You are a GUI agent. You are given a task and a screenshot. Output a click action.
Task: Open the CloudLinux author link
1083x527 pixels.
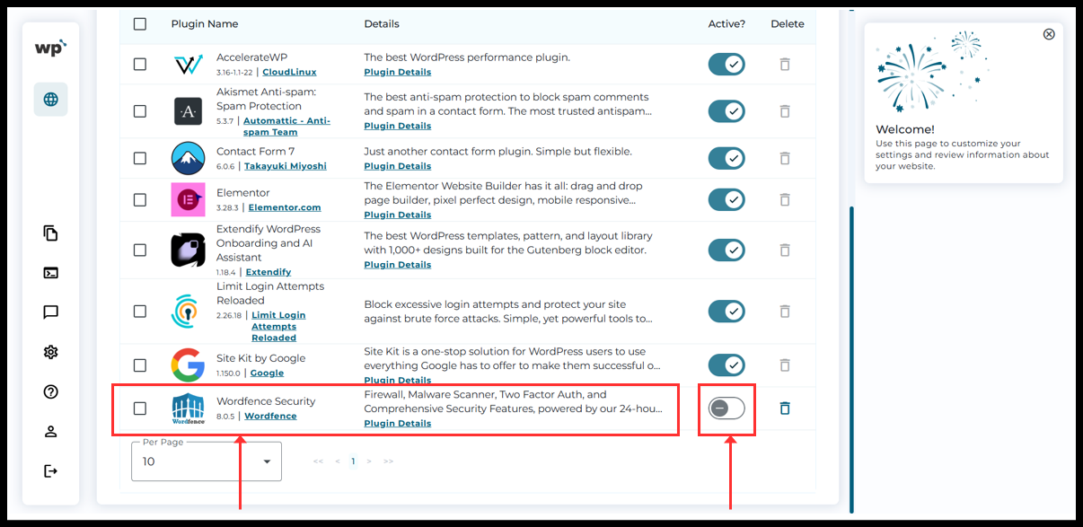click(289, 72)
